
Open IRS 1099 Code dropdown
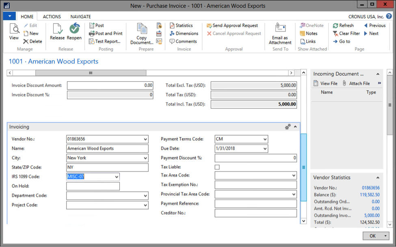point(117,177)
